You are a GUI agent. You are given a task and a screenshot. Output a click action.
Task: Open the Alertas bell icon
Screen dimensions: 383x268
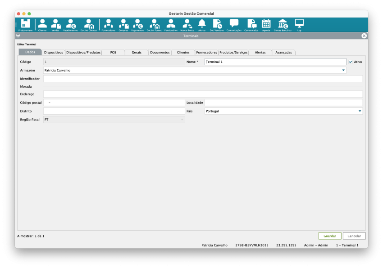[x=202, y=25]
